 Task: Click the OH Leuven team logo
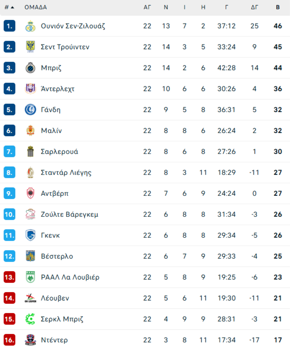(30, 298)
